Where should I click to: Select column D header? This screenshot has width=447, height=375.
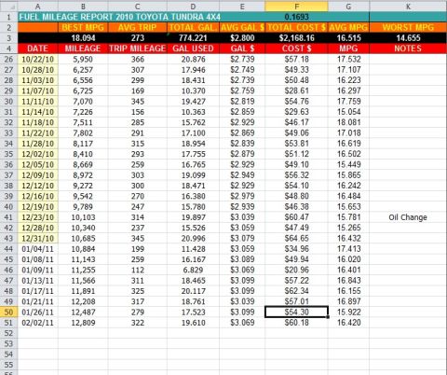pos(193,7)
